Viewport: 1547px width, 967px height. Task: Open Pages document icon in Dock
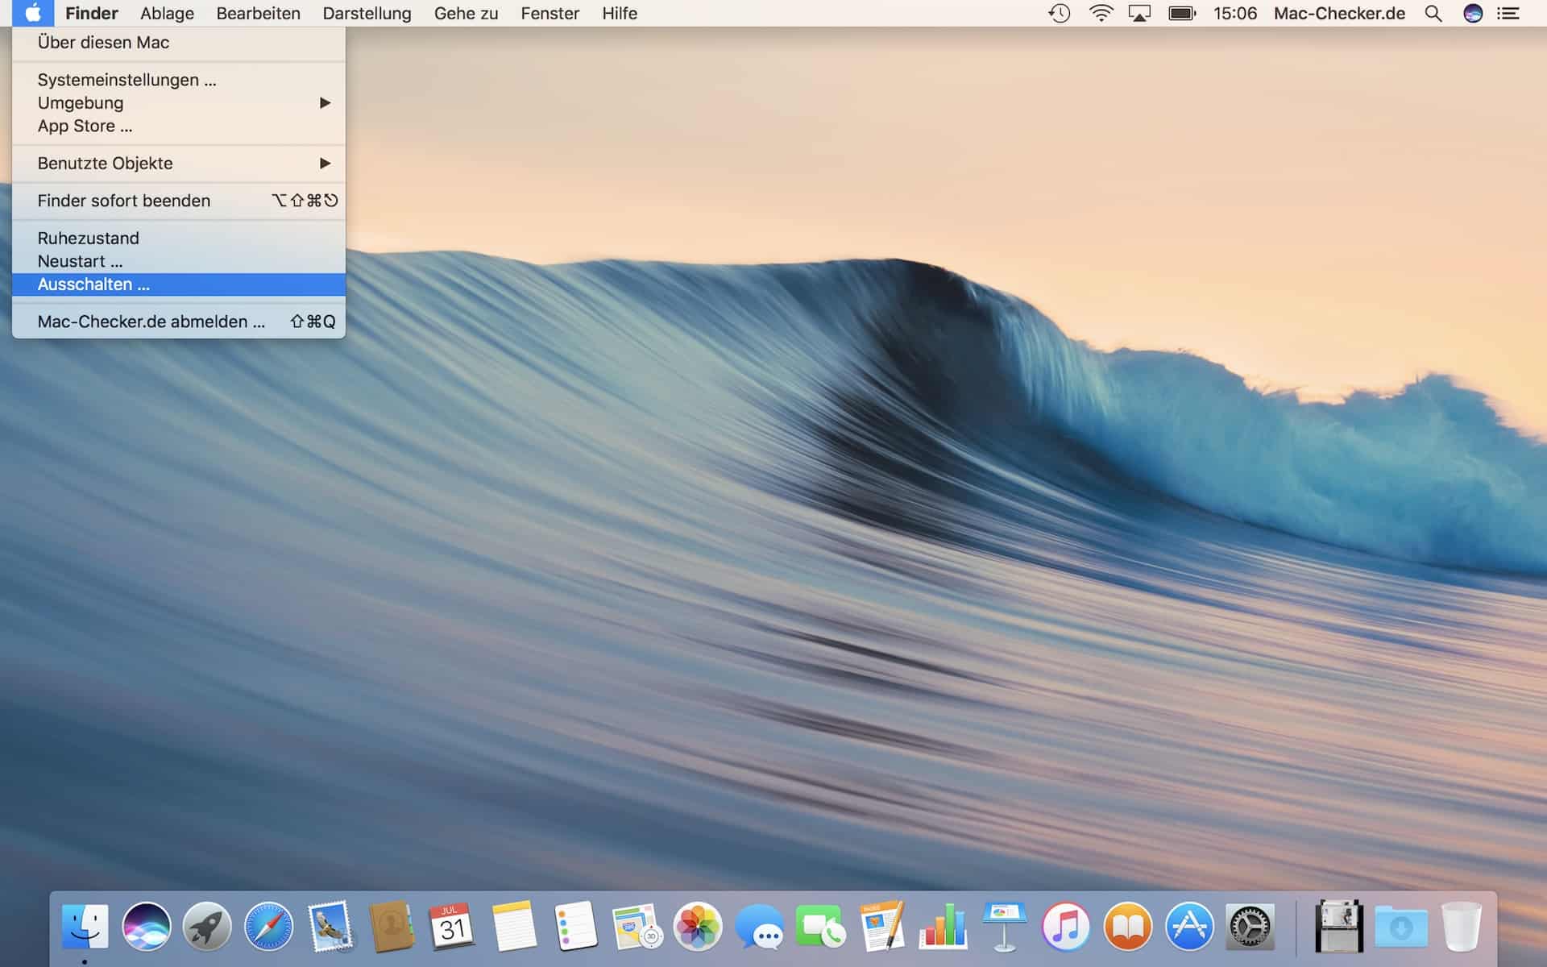(x=881, y=927)
